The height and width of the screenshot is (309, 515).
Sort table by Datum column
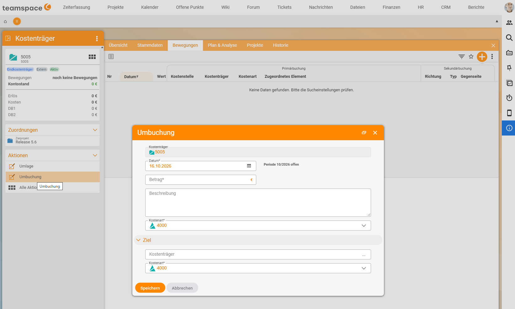[x=131, y=77]
